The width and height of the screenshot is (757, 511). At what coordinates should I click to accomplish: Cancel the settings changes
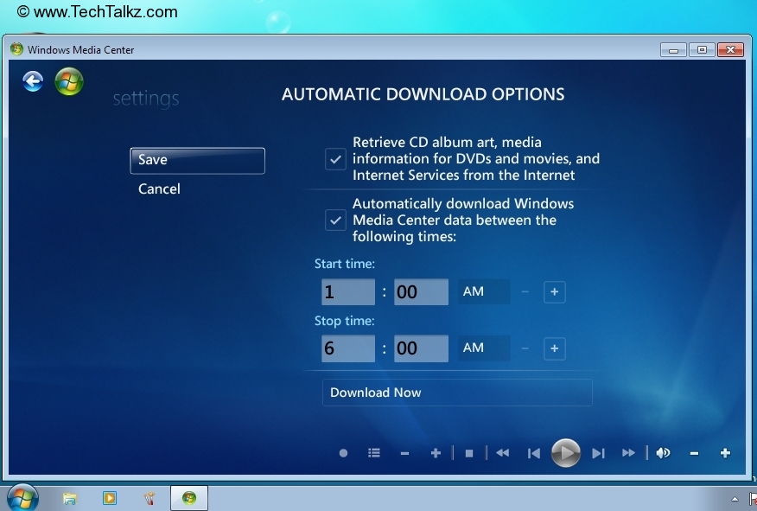(159, 188)
